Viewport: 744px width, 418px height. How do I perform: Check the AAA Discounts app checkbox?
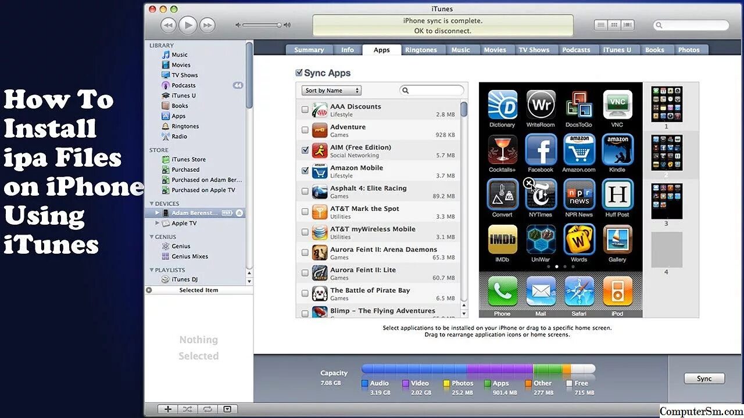click(305, 110)
